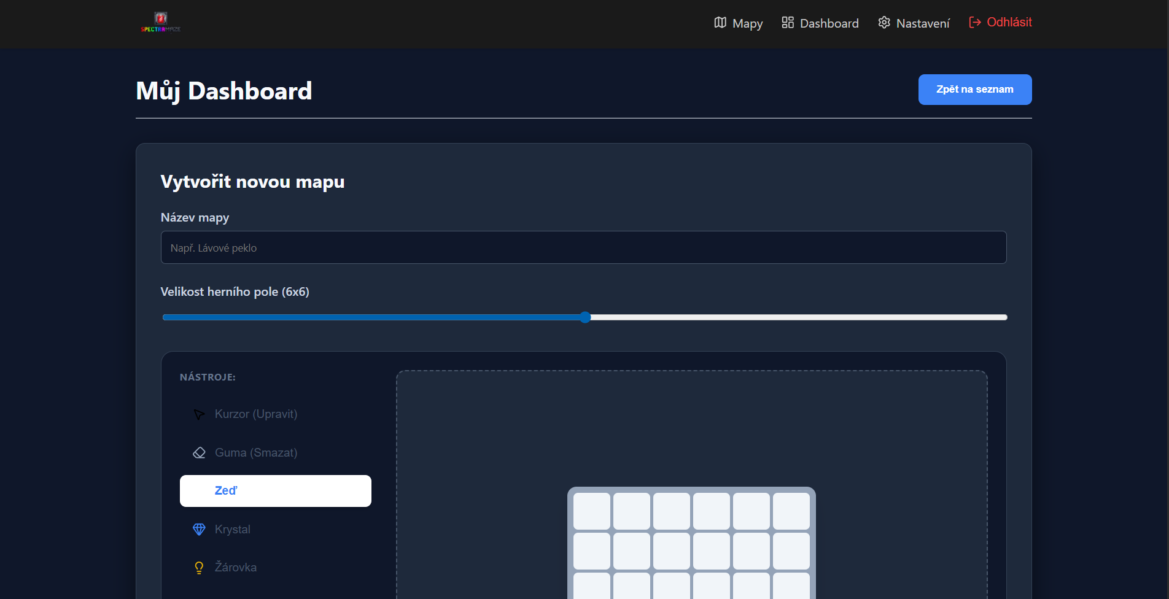
Task: Click the game field size slider handle
Action: pos(585,317)
